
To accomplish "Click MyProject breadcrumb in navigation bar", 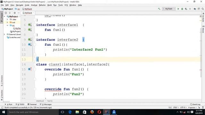I will click(7, 9).
